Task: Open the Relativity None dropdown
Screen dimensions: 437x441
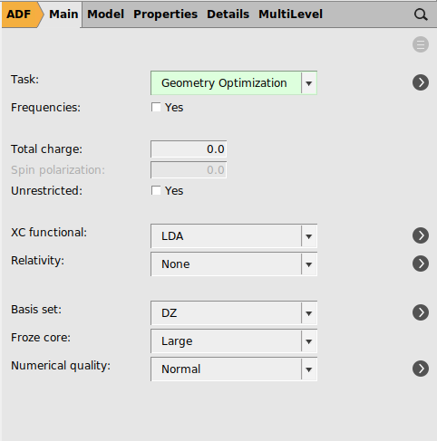Action: coord(234,264)
